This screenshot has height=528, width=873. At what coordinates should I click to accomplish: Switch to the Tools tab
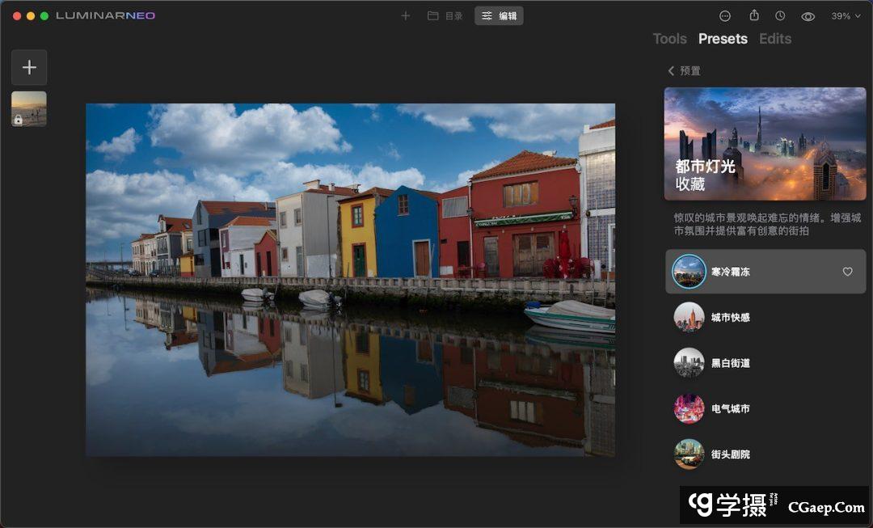point(669,39)
